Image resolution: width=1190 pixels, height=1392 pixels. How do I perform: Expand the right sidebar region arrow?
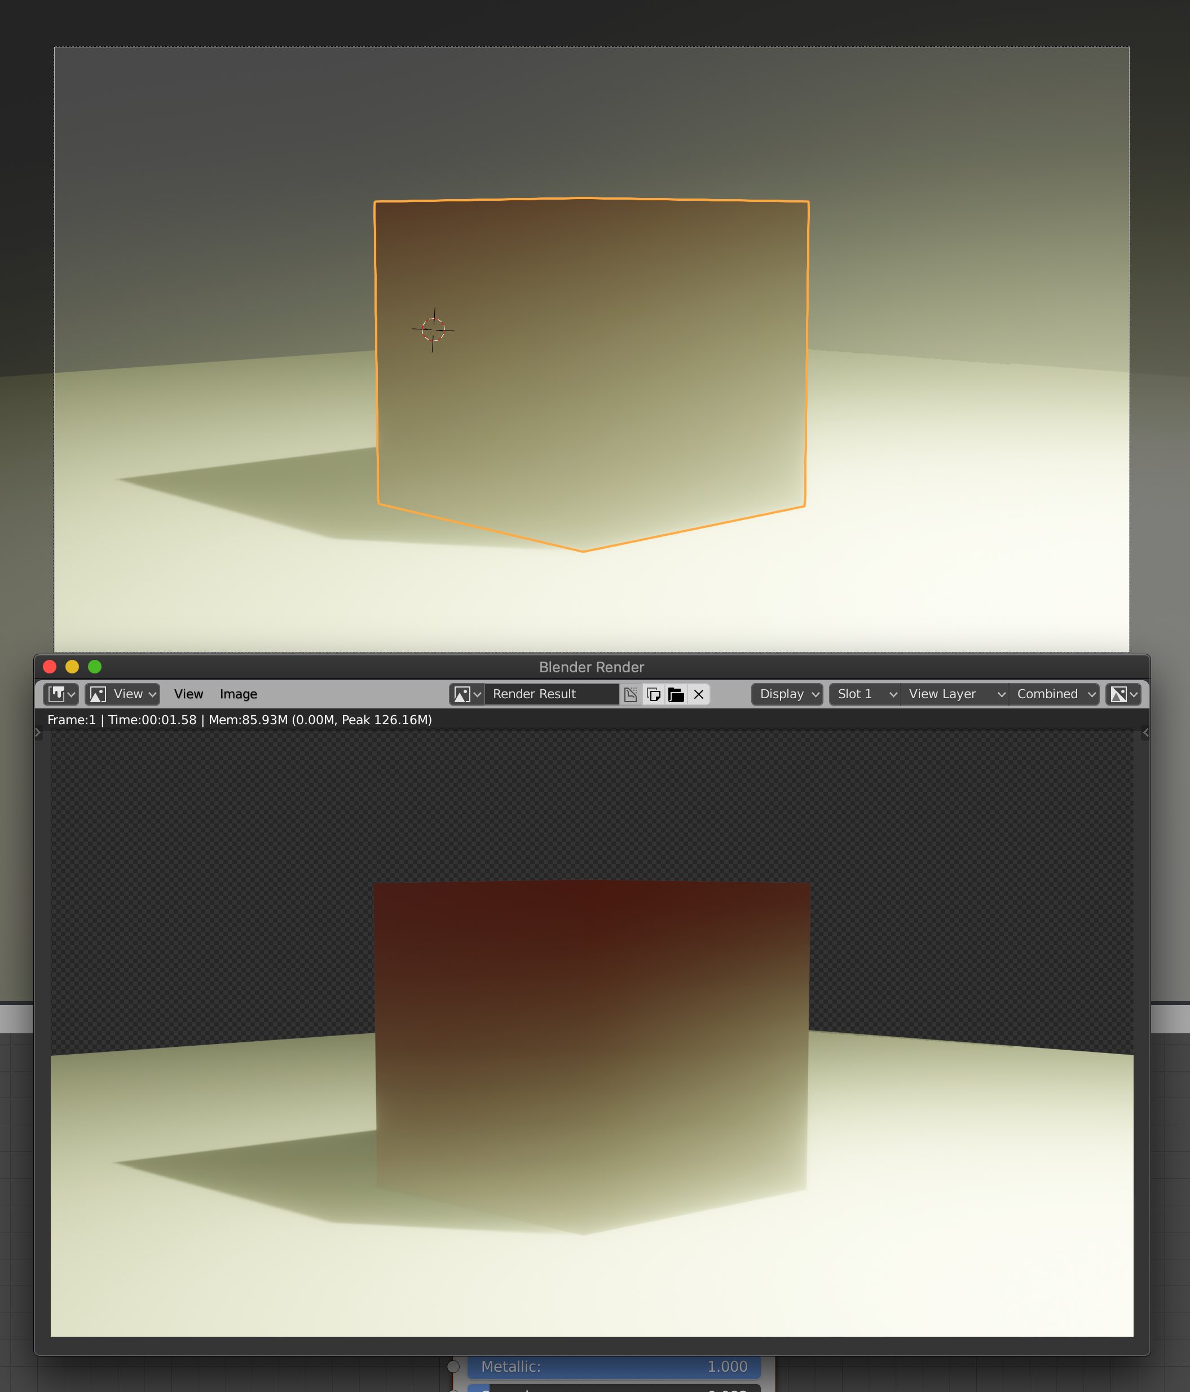1145,732
